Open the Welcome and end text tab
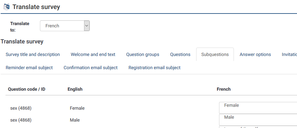The height and width of the screenshot is (128, 297). click(x=93, y=54)
